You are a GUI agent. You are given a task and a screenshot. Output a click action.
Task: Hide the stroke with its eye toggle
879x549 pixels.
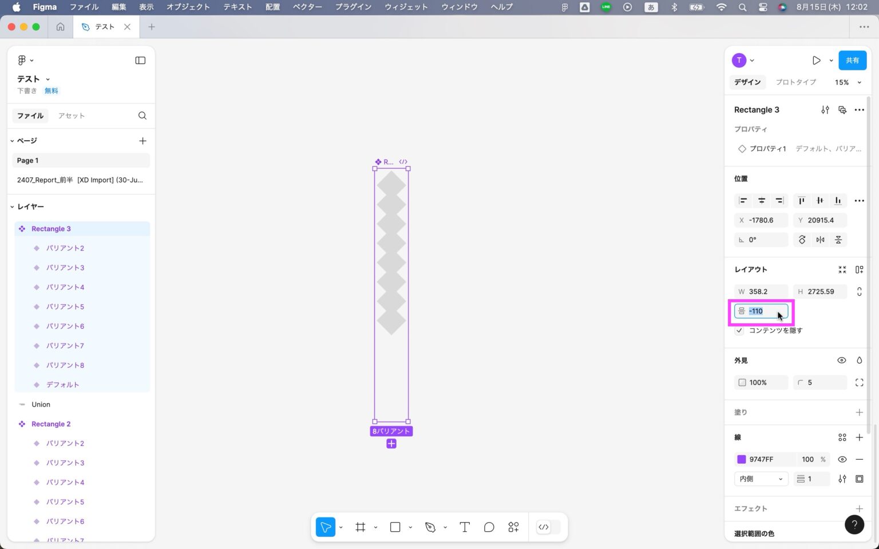click(842, 459)
